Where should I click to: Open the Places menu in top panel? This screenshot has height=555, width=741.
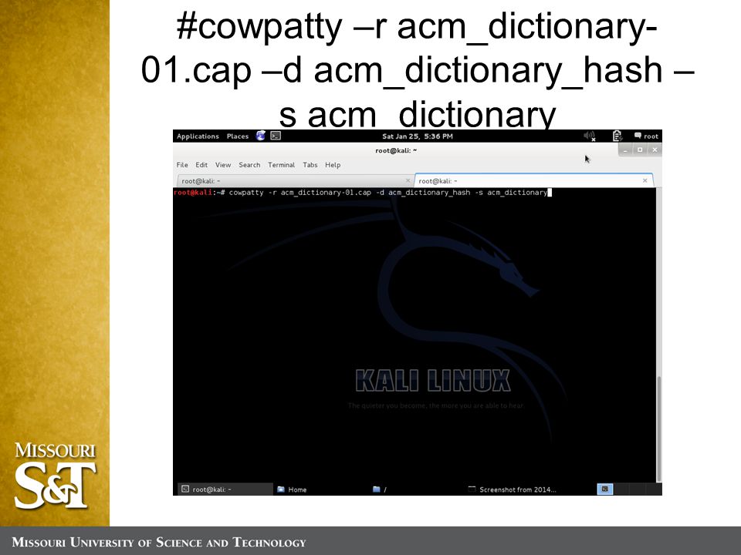click(237, 136)
